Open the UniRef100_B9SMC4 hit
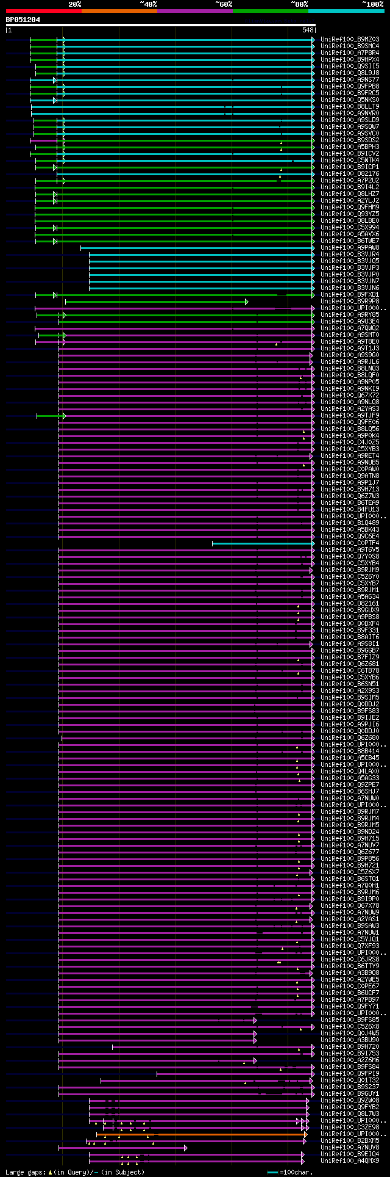Screen dimensions: 390x1177 point(350,46)
